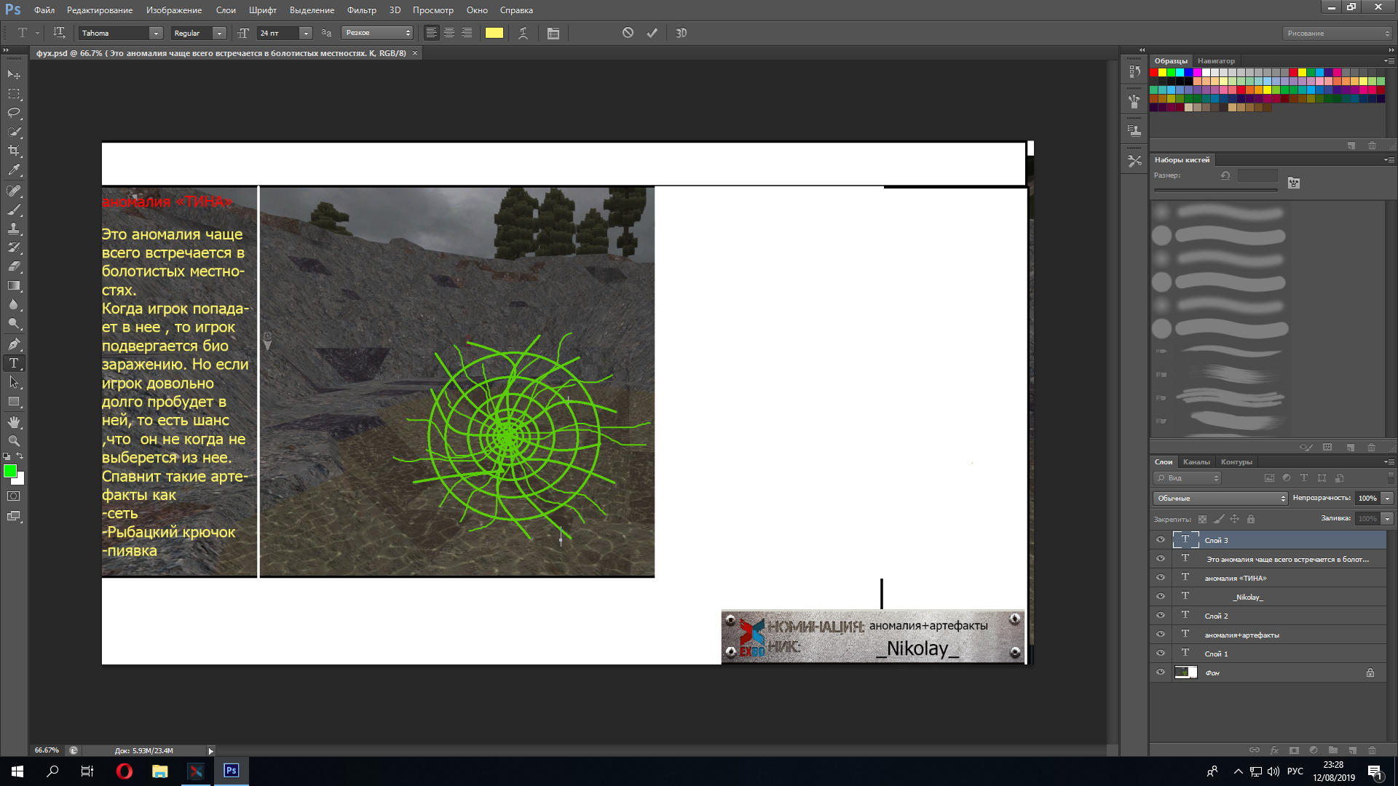Screen dimensions: 1398x786
Task: Delete layer with trash icon
Action: [x=1372, y=750]
